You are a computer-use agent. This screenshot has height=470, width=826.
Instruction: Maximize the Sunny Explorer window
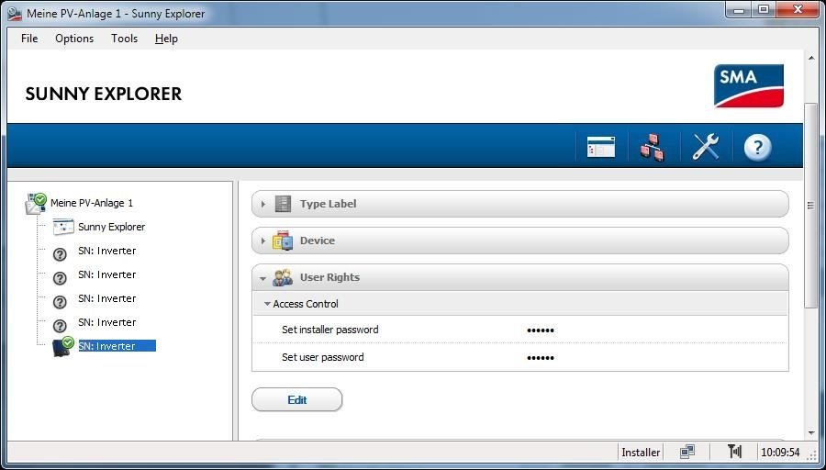pos(764,9)
